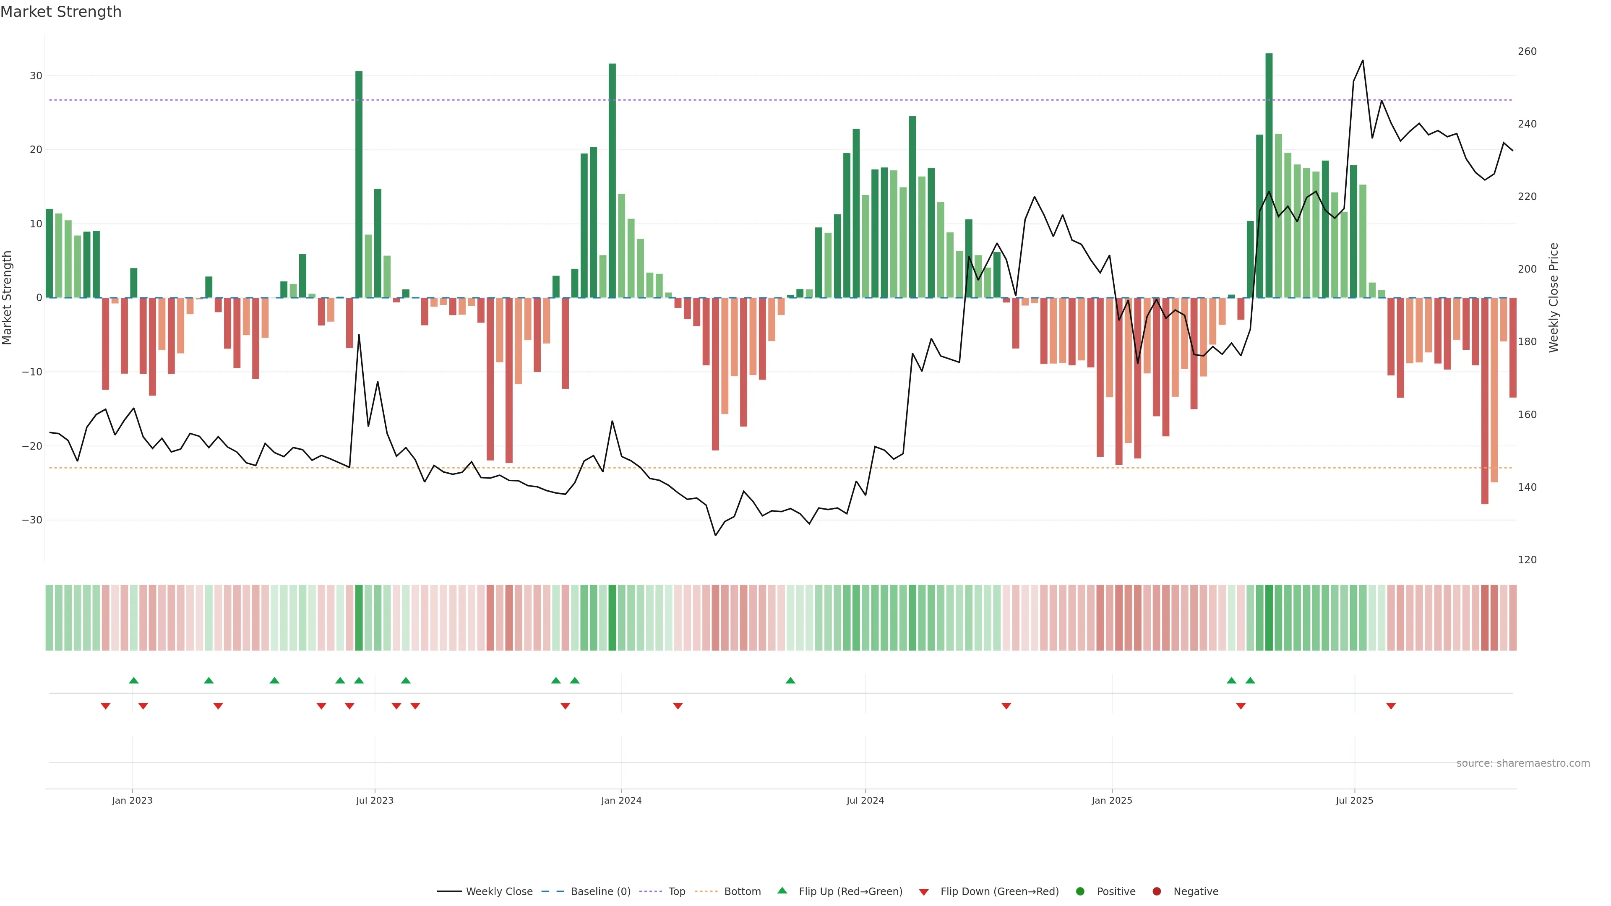Click the deepest red bar near chart end
Screen dimensions: 1611x906
tap(1485, 400)
